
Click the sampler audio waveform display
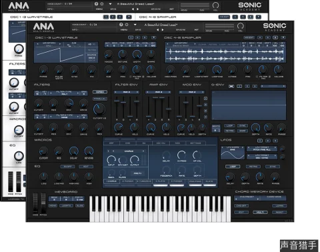pos(225,55)
